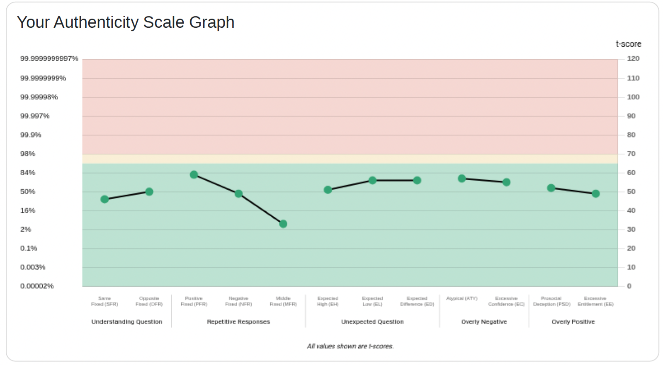Select the Prosocial Deception (PSD) data point
The image size is (663, 365).
pos(551,188)
